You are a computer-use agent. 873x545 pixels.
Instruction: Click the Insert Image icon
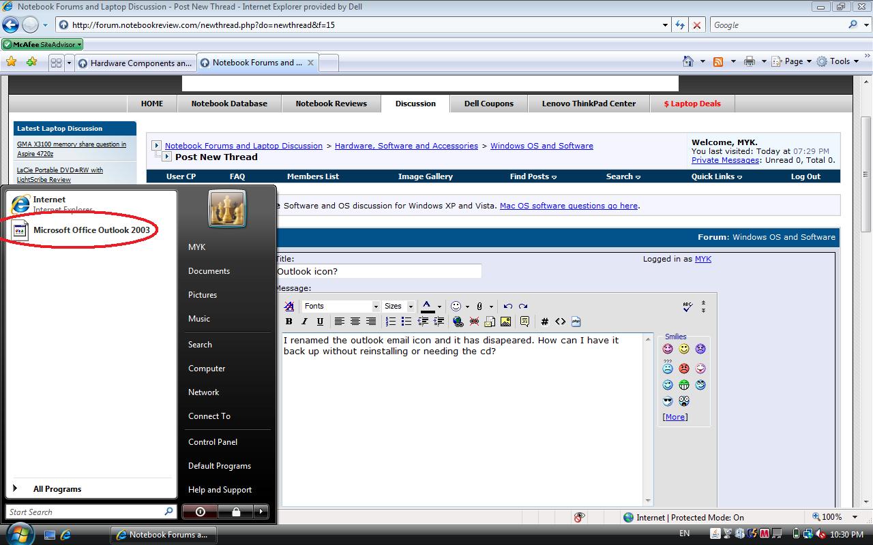[x=505, y=322]
